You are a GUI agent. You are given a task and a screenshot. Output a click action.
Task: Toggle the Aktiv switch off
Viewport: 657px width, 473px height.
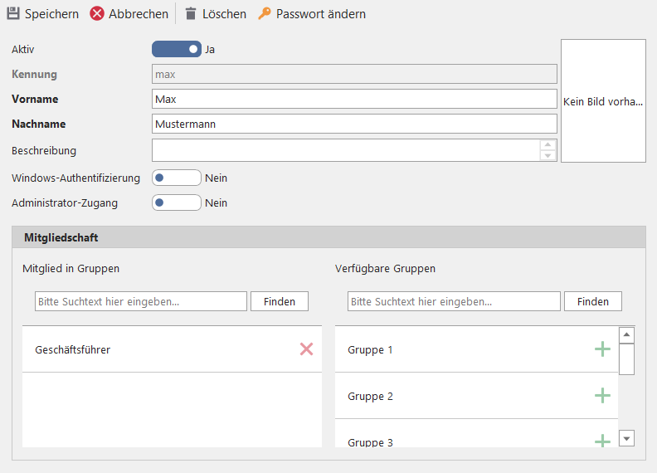coord(177,49)
